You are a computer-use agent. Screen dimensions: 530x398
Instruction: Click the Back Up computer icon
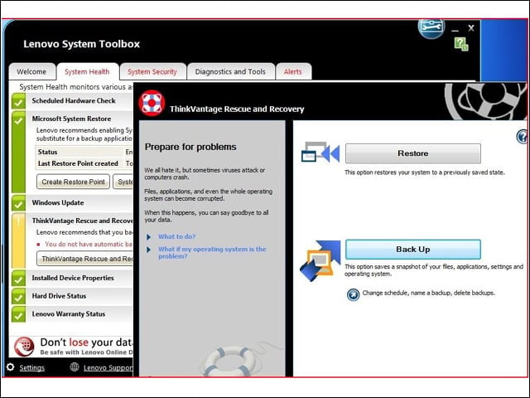[320, 260]
